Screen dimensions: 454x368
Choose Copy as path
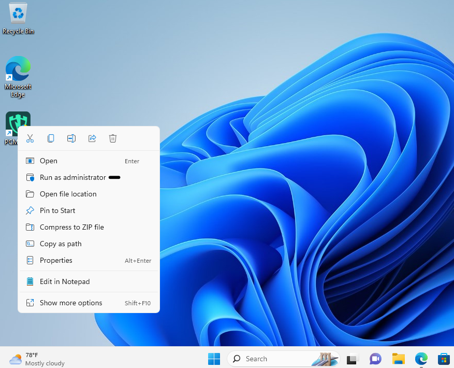click(61, 244)
